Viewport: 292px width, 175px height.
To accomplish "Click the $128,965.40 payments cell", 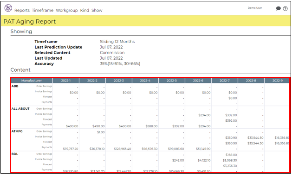I will tap(123, 149).
